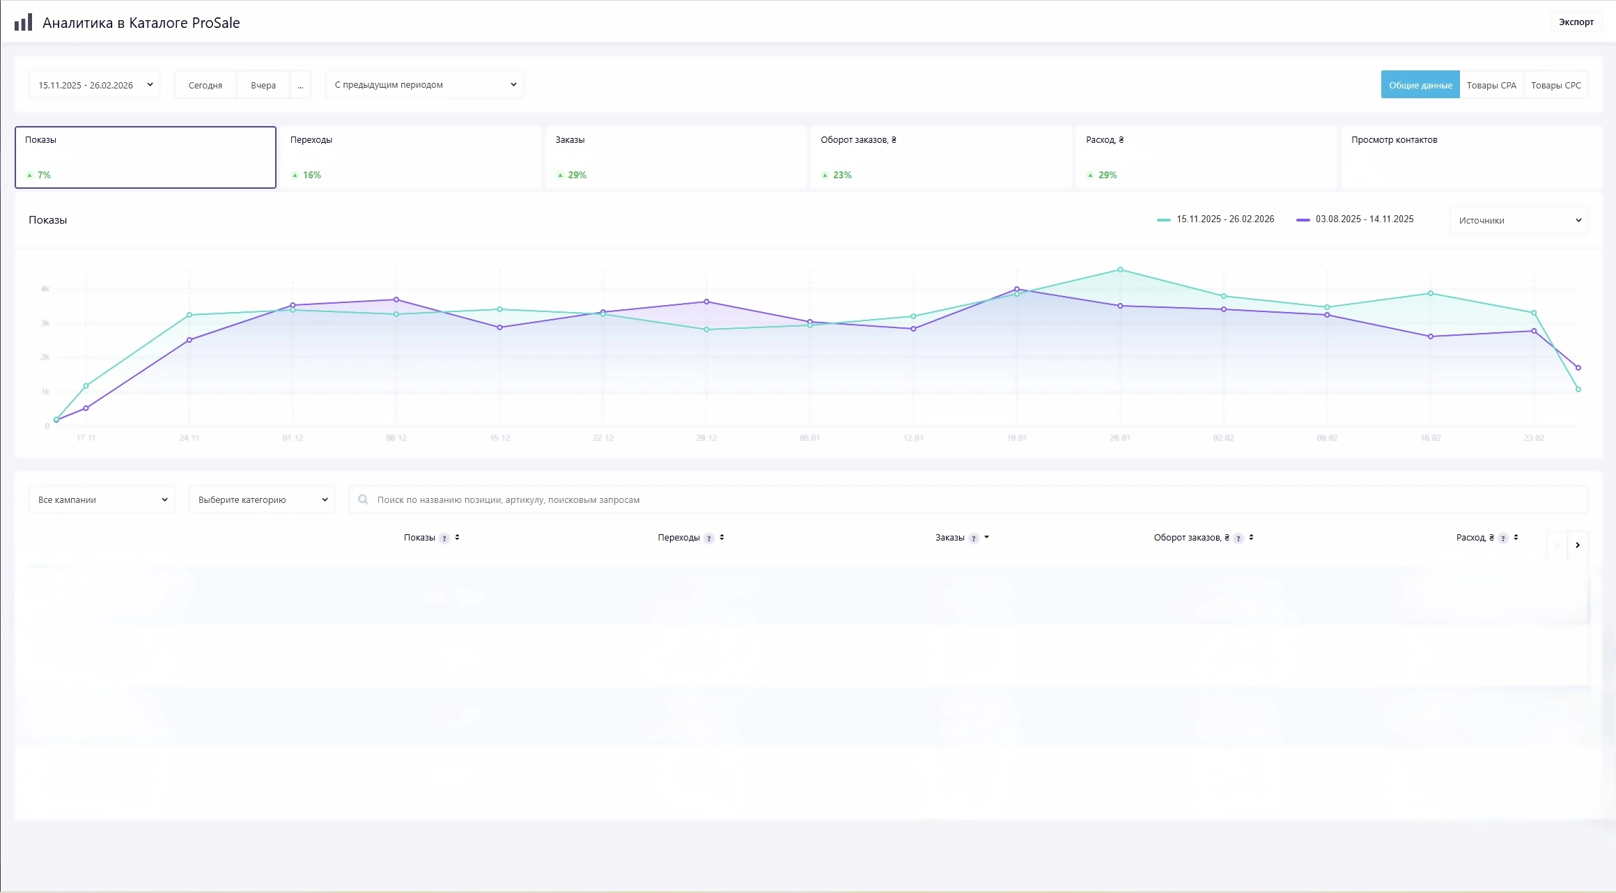Image resolution: width=1616 pixels, height=893 pixels.
Task: Open the Все кампании dropdown
Action: [101, 499]
